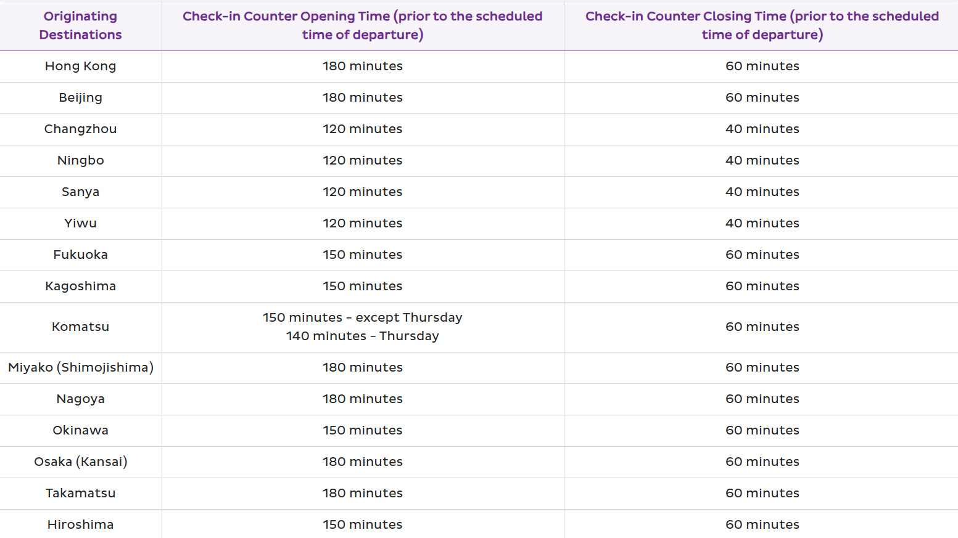
Task: Click the Hiroshima destination cell
Action: (80, 524)
